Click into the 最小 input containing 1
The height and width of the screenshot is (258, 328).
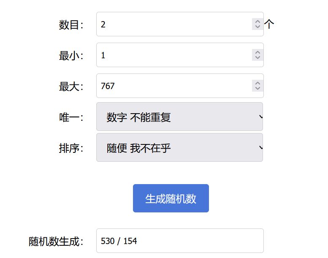(x=173, y=55)
